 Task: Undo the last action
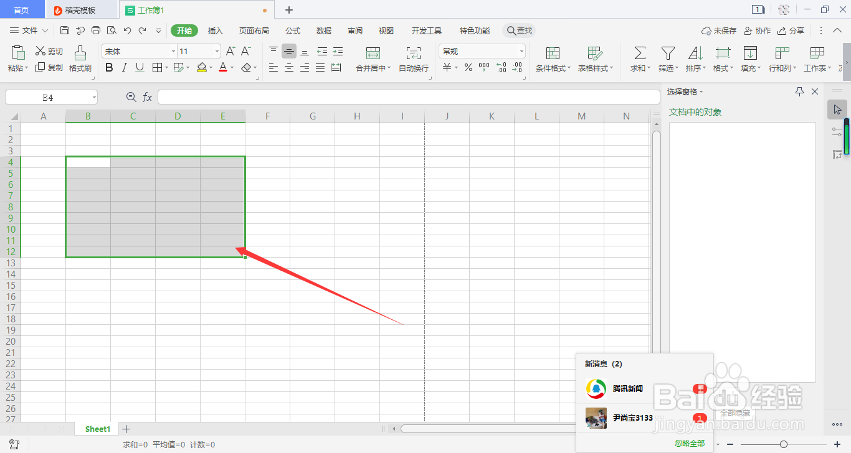[x=127, y=30]
